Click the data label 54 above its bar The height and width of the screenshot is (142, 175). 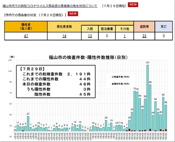tap(156, 99)
